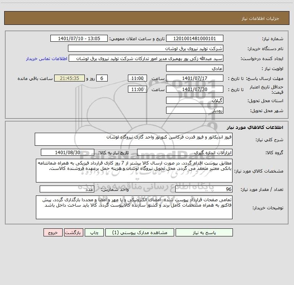Viewport: 294px width, 285px height.
Task: Click the delivery province field 'گیلان'
Action: (195, 100)
